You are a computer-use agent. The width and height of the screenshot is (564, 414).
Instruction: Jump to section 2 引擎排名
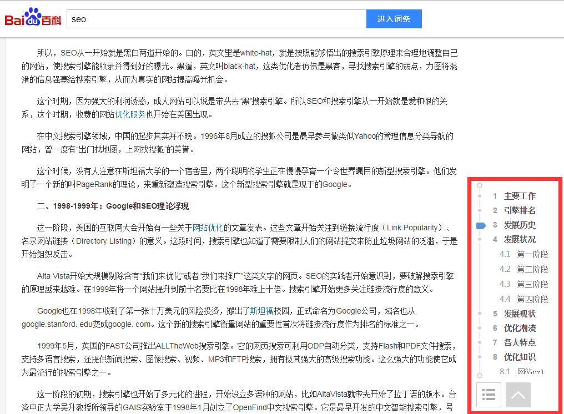(x=515, y=210)
